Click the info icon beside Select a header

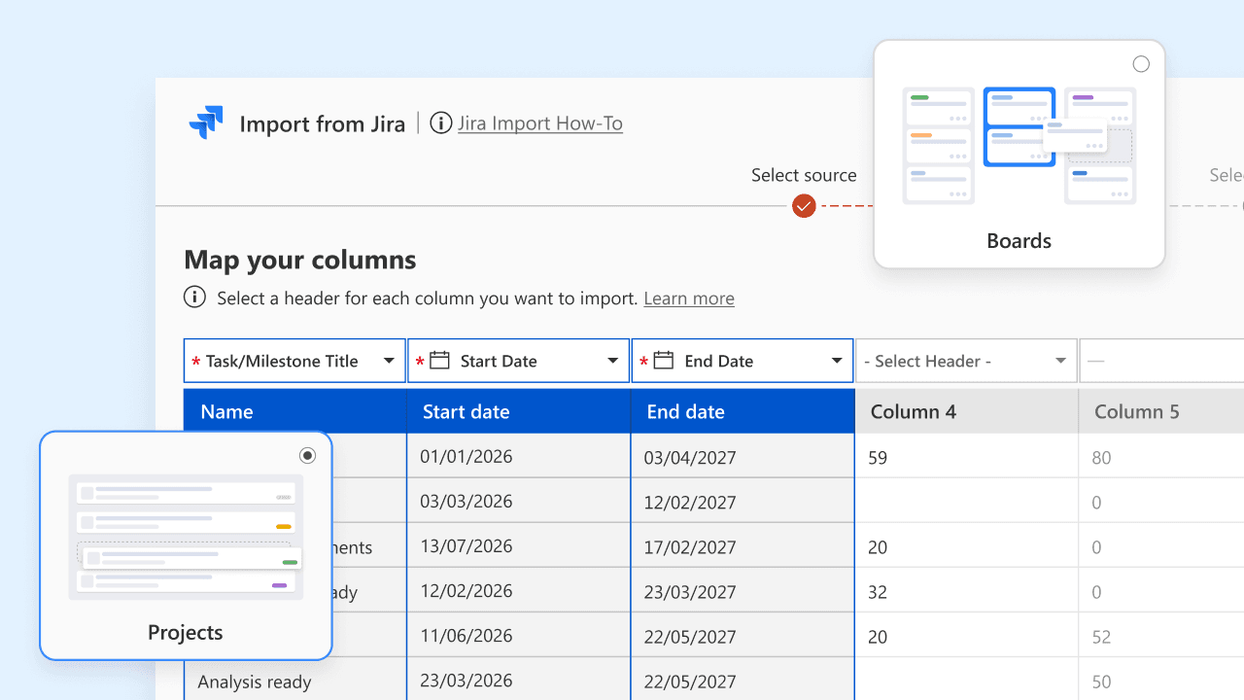(x=195, y=297)
